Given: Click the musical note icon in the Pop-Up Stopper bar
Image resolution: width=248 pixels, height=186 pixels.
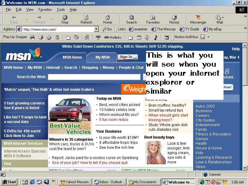Looking at the screenshot, I should 156,37.
